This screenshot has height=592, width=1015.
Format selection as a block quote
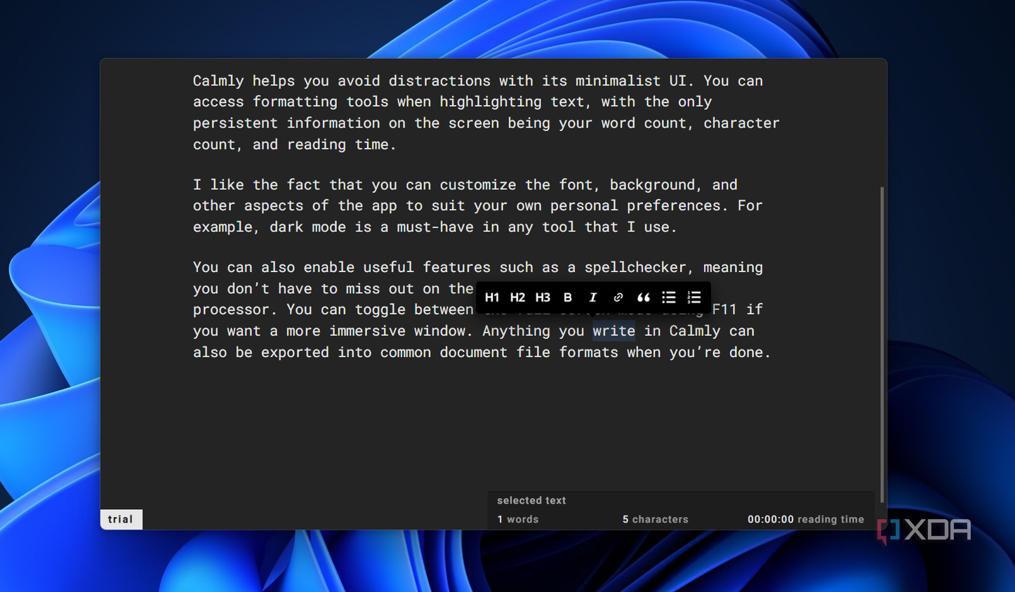click(644, 297)
